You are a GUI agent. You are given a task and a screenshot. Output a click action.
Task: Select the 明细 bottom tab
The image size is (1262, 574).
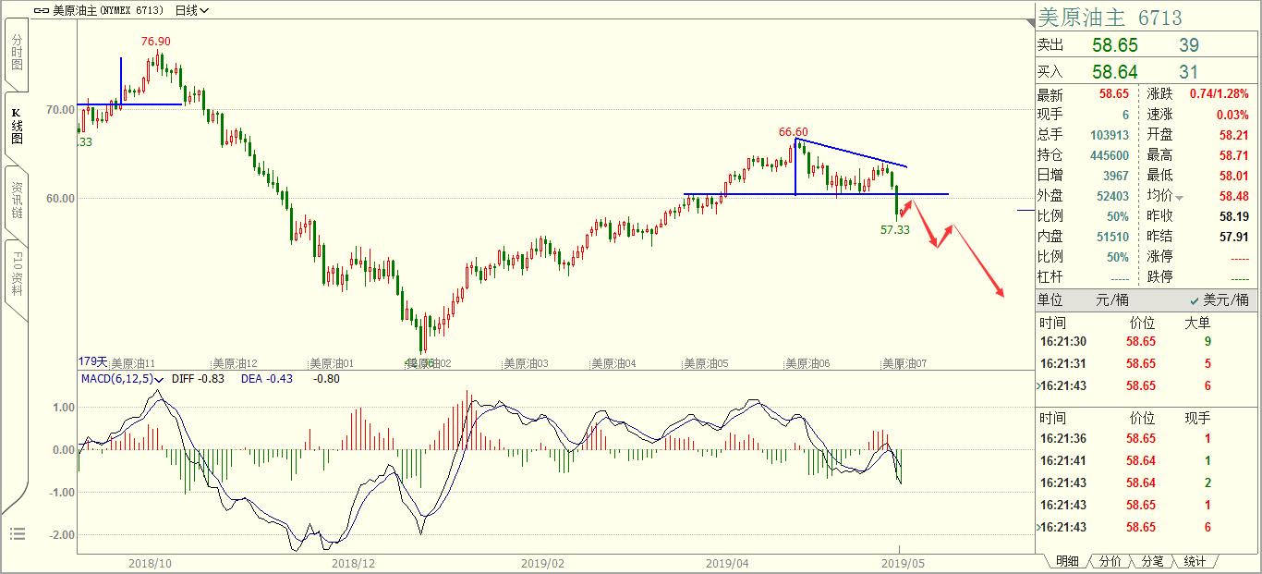coord(1067,561)
